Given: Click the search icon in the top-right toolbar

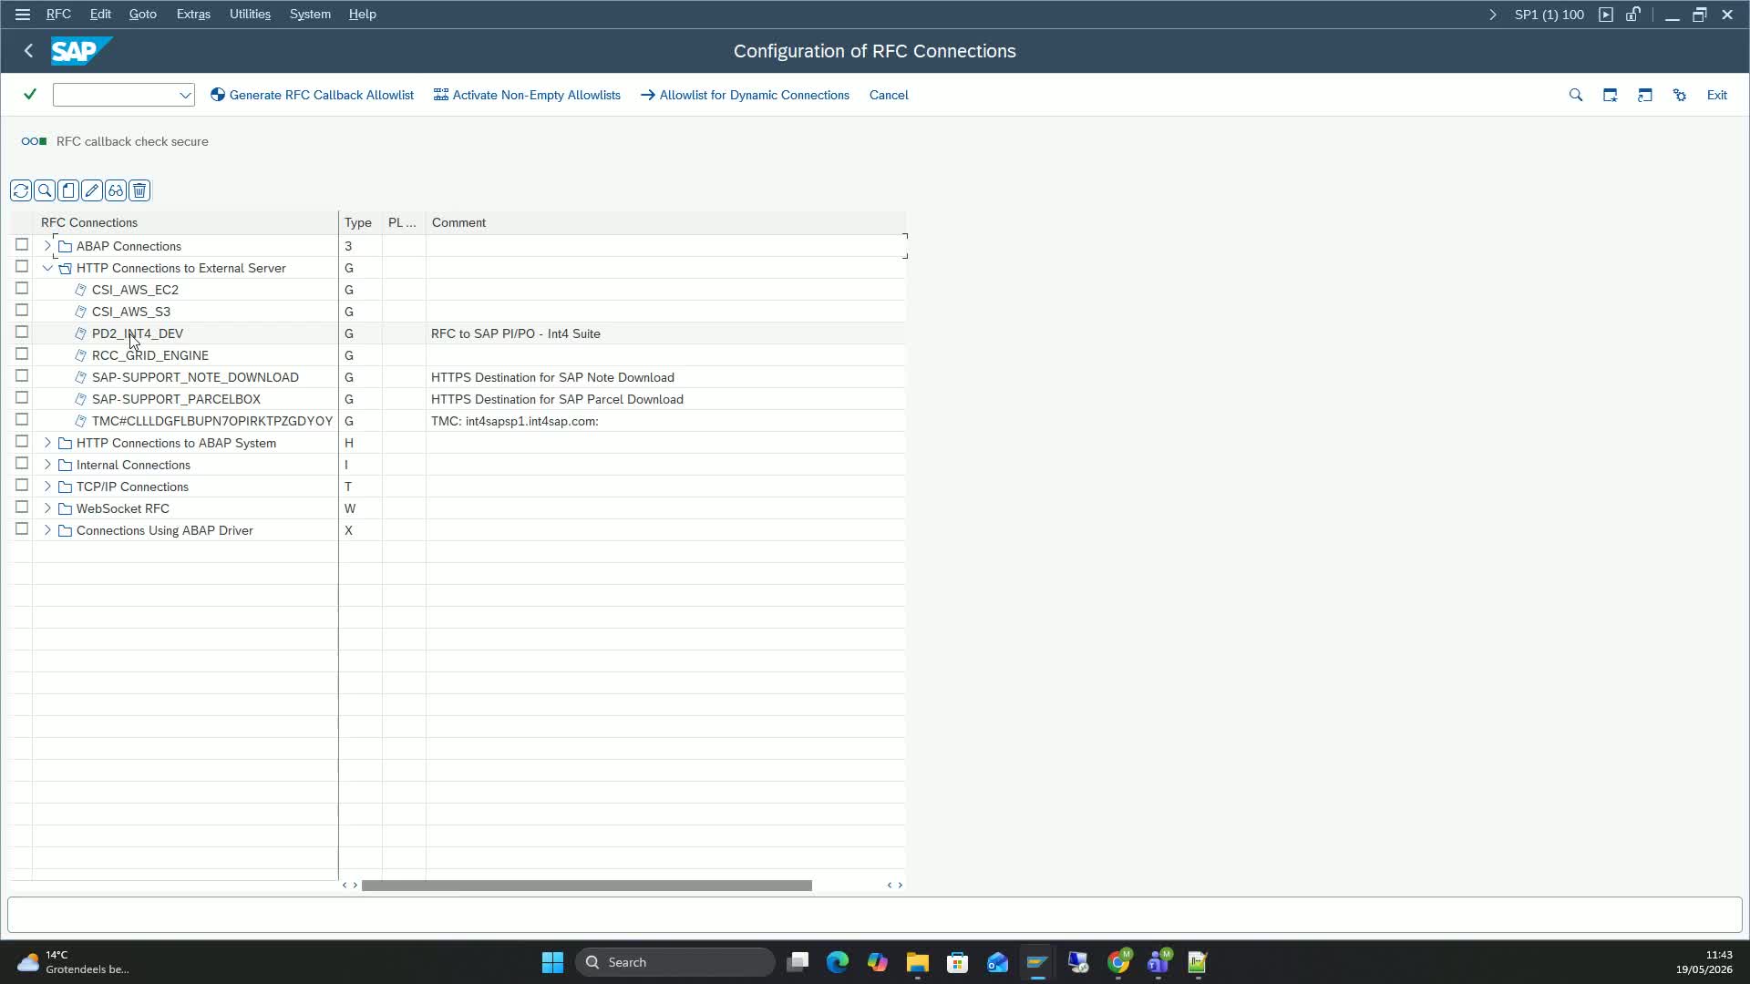Looking at the screenshot, I should coord(1576,95).
